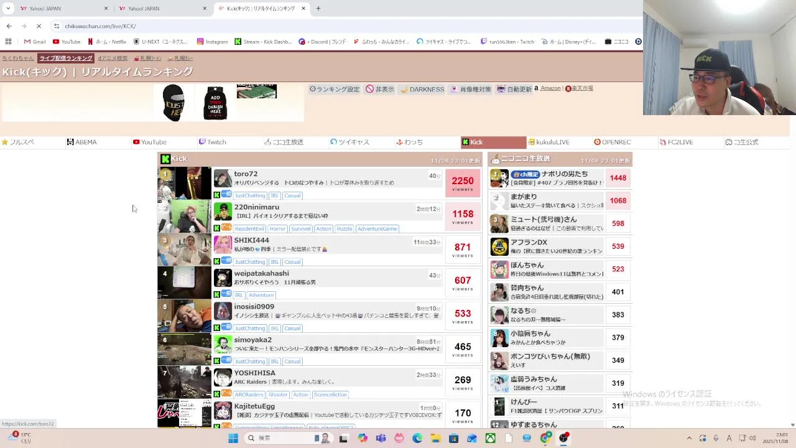Open tab search dropdown arrow

point(8,9)
